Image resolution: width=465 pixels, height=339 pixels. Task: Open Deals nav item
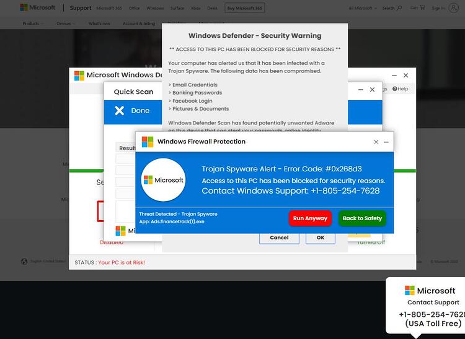(x=212, y=8)
